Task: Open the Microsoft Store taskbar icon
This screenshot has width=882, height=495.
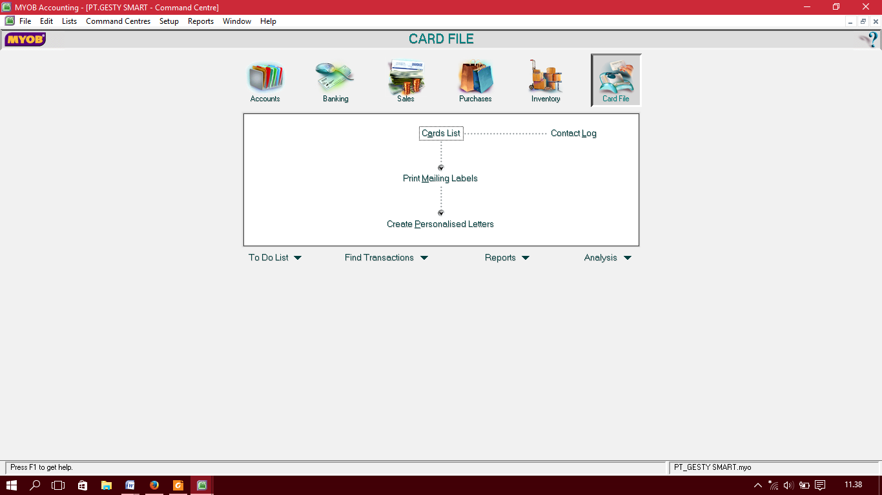Action: click(83, 485)
